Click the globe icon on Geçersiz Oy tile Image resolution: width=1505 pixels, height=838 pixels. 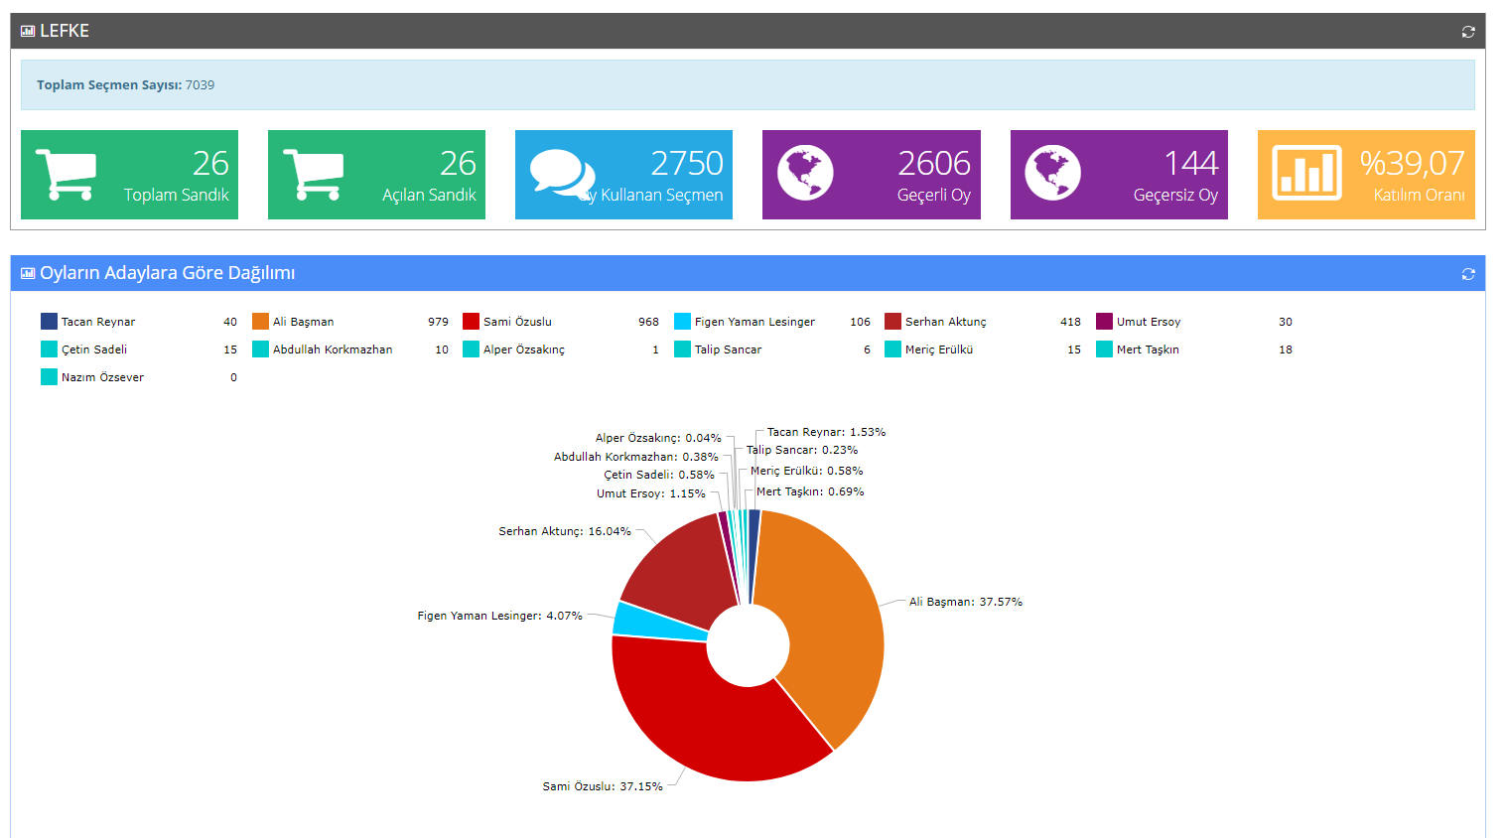[1052, 174]
